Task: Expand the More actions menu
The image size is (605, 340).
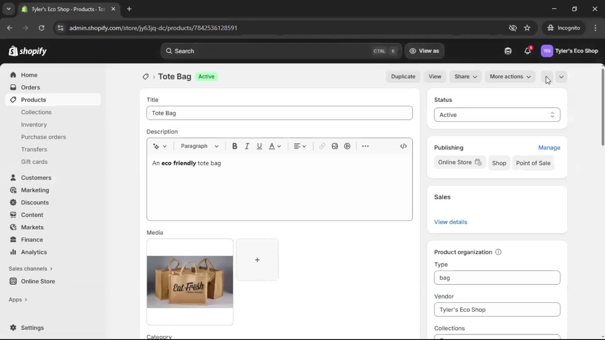Action: (510, 76)
